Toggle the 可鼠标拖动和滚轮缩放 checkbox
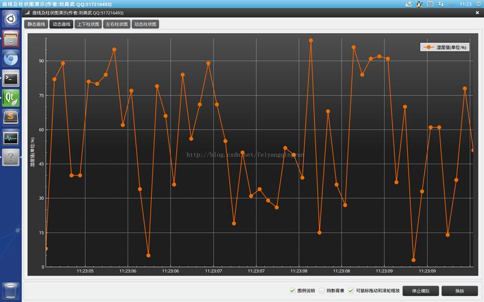The height and width of the screenshot is (302, 484). click(x=351, y=291)
